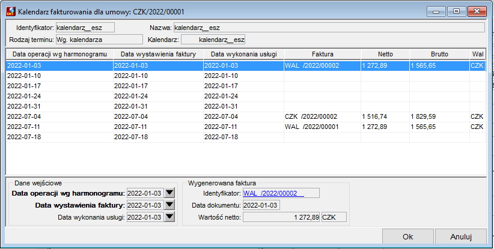Click the Netto column header
494x249 pixels.
tap(385, 54)
